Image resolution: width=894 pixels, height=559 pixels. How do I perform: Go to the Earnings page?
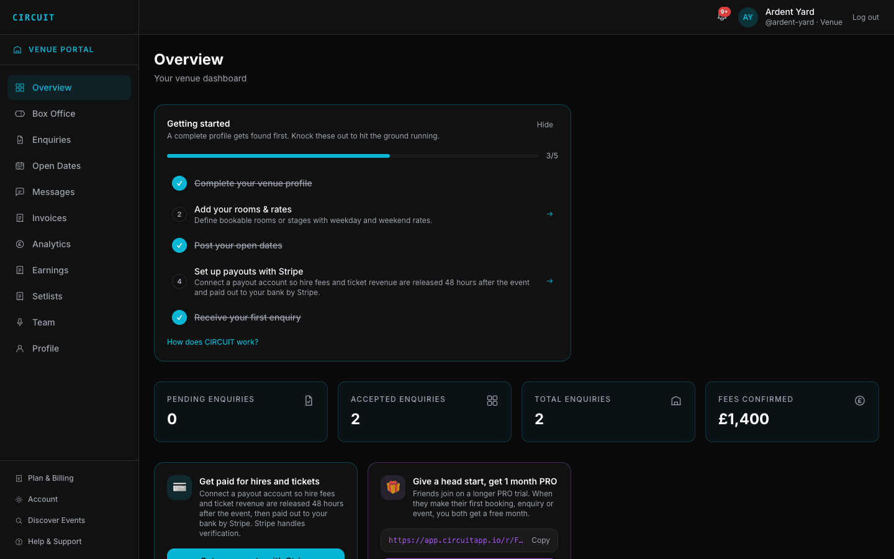[69, 270]
